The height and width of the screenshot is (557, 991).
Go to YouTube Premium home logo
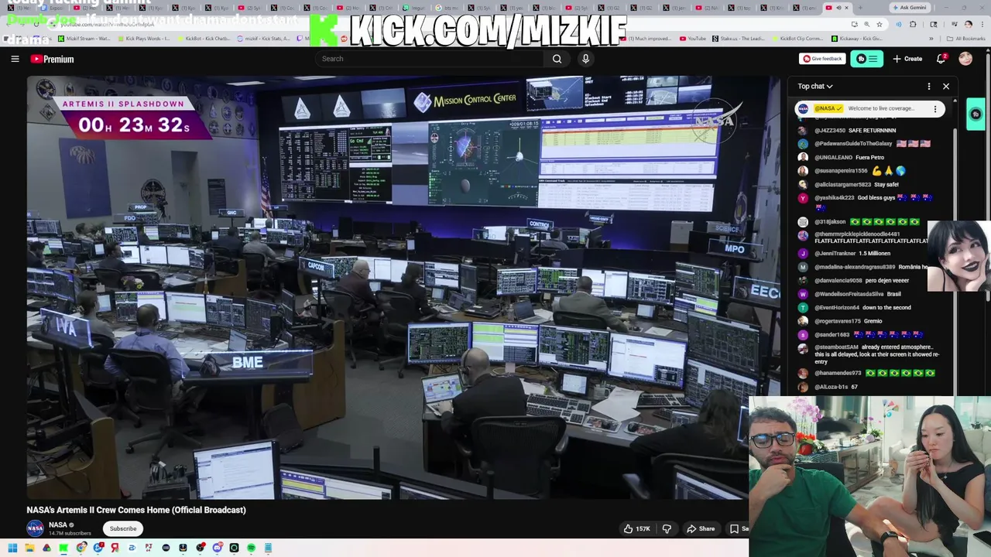(x=52, y=59)
